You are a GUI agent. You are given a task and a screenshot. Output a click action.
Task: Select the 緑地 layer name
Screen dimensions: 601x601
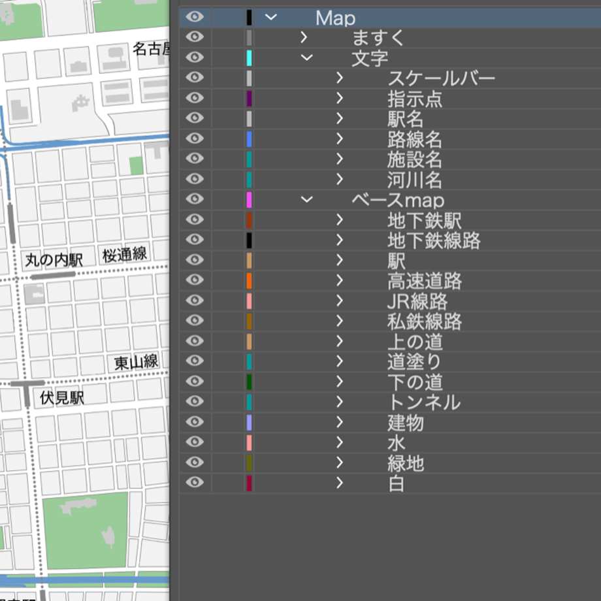[x=406, y=463]
